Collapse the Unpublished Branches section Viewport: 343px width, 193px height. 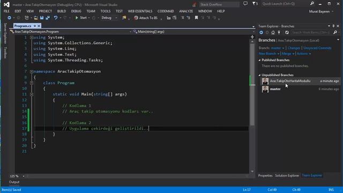pyautogui.click(x=259, y=75)
